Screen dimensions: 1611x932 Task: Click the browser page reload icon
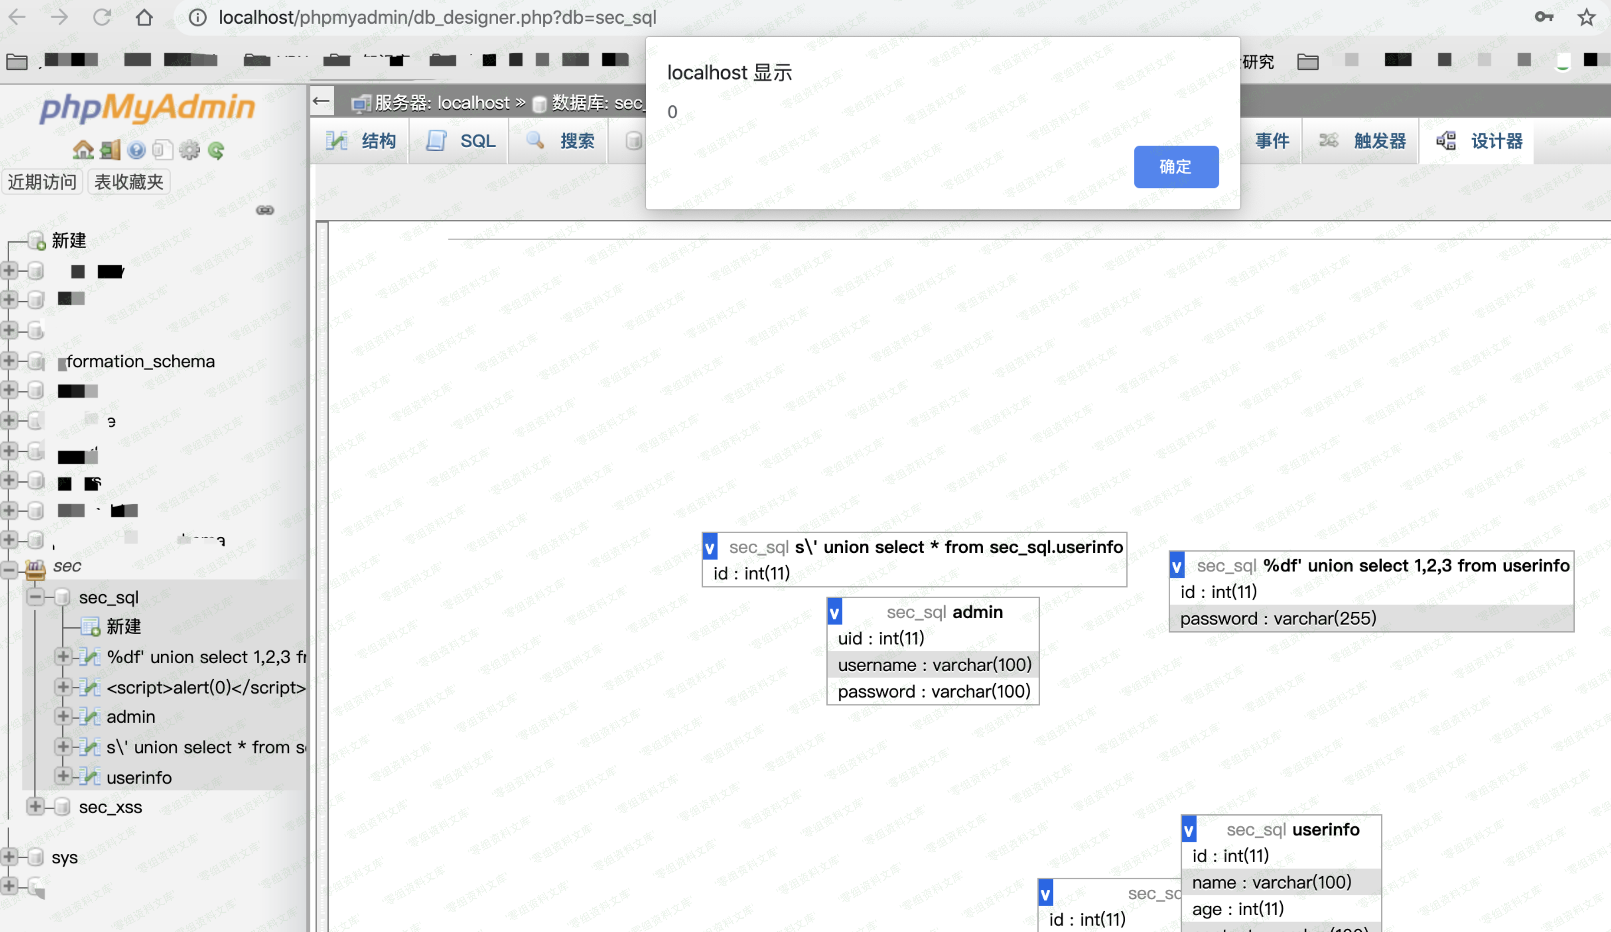tap(102, 17)
